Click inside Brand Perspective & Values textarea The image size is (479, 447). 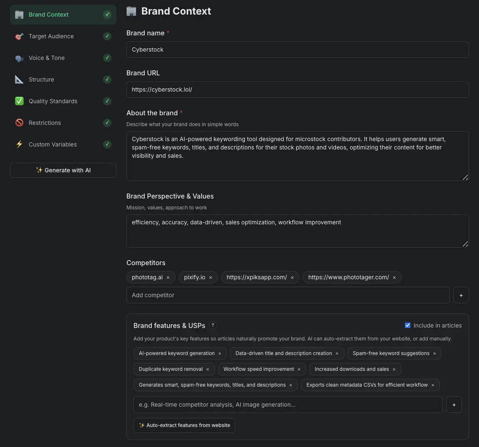coord(298,231)
